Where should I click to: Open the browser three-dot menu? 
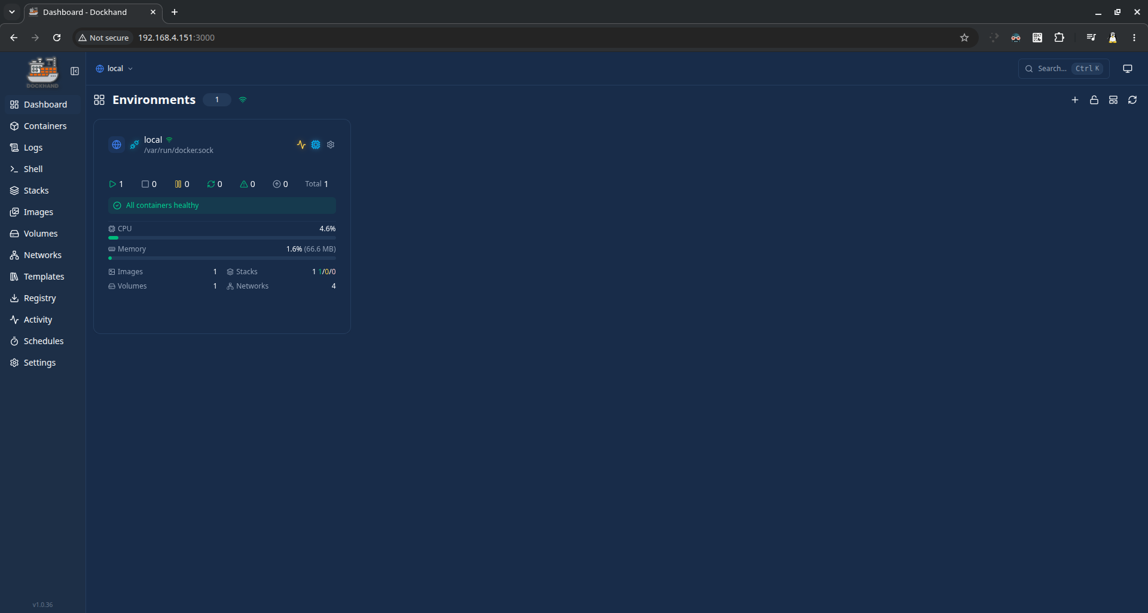click(1134, 38)
